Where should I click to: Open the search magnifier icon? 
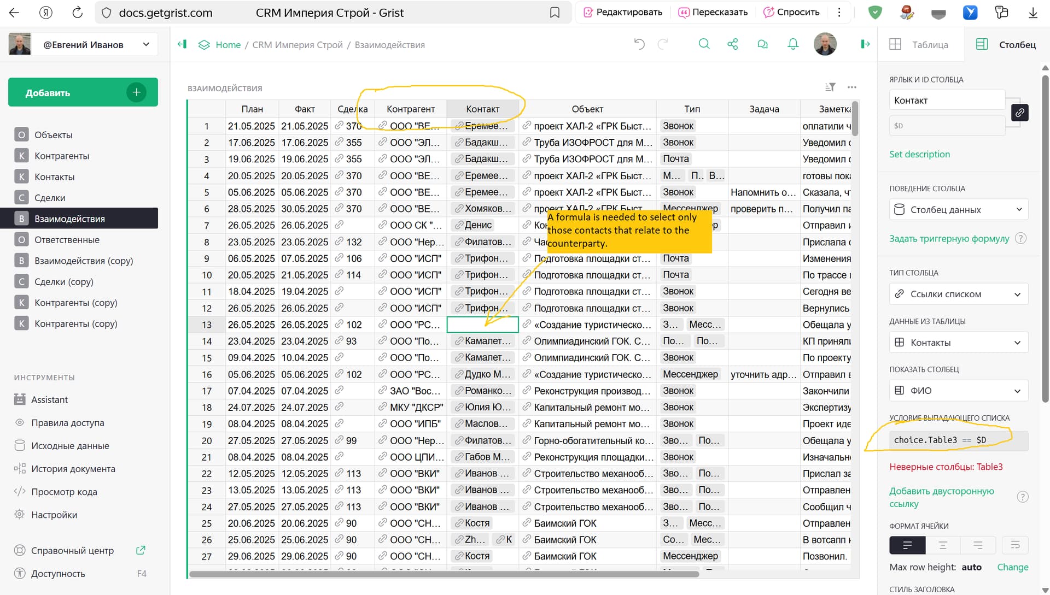(x=704, y=44)
